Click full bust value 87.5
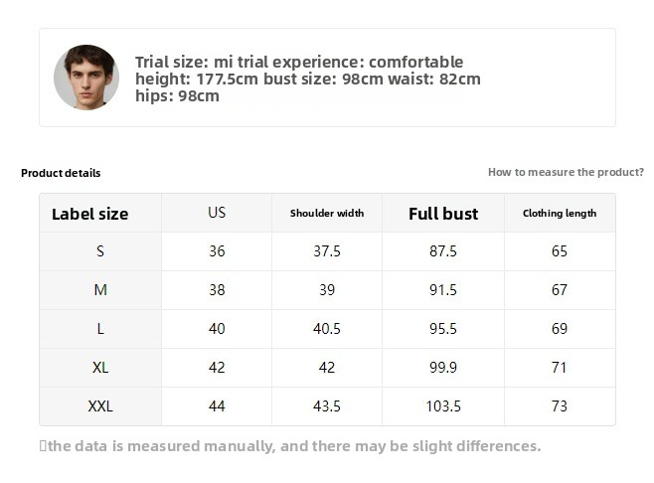654x483 pixels. (443, 251)
